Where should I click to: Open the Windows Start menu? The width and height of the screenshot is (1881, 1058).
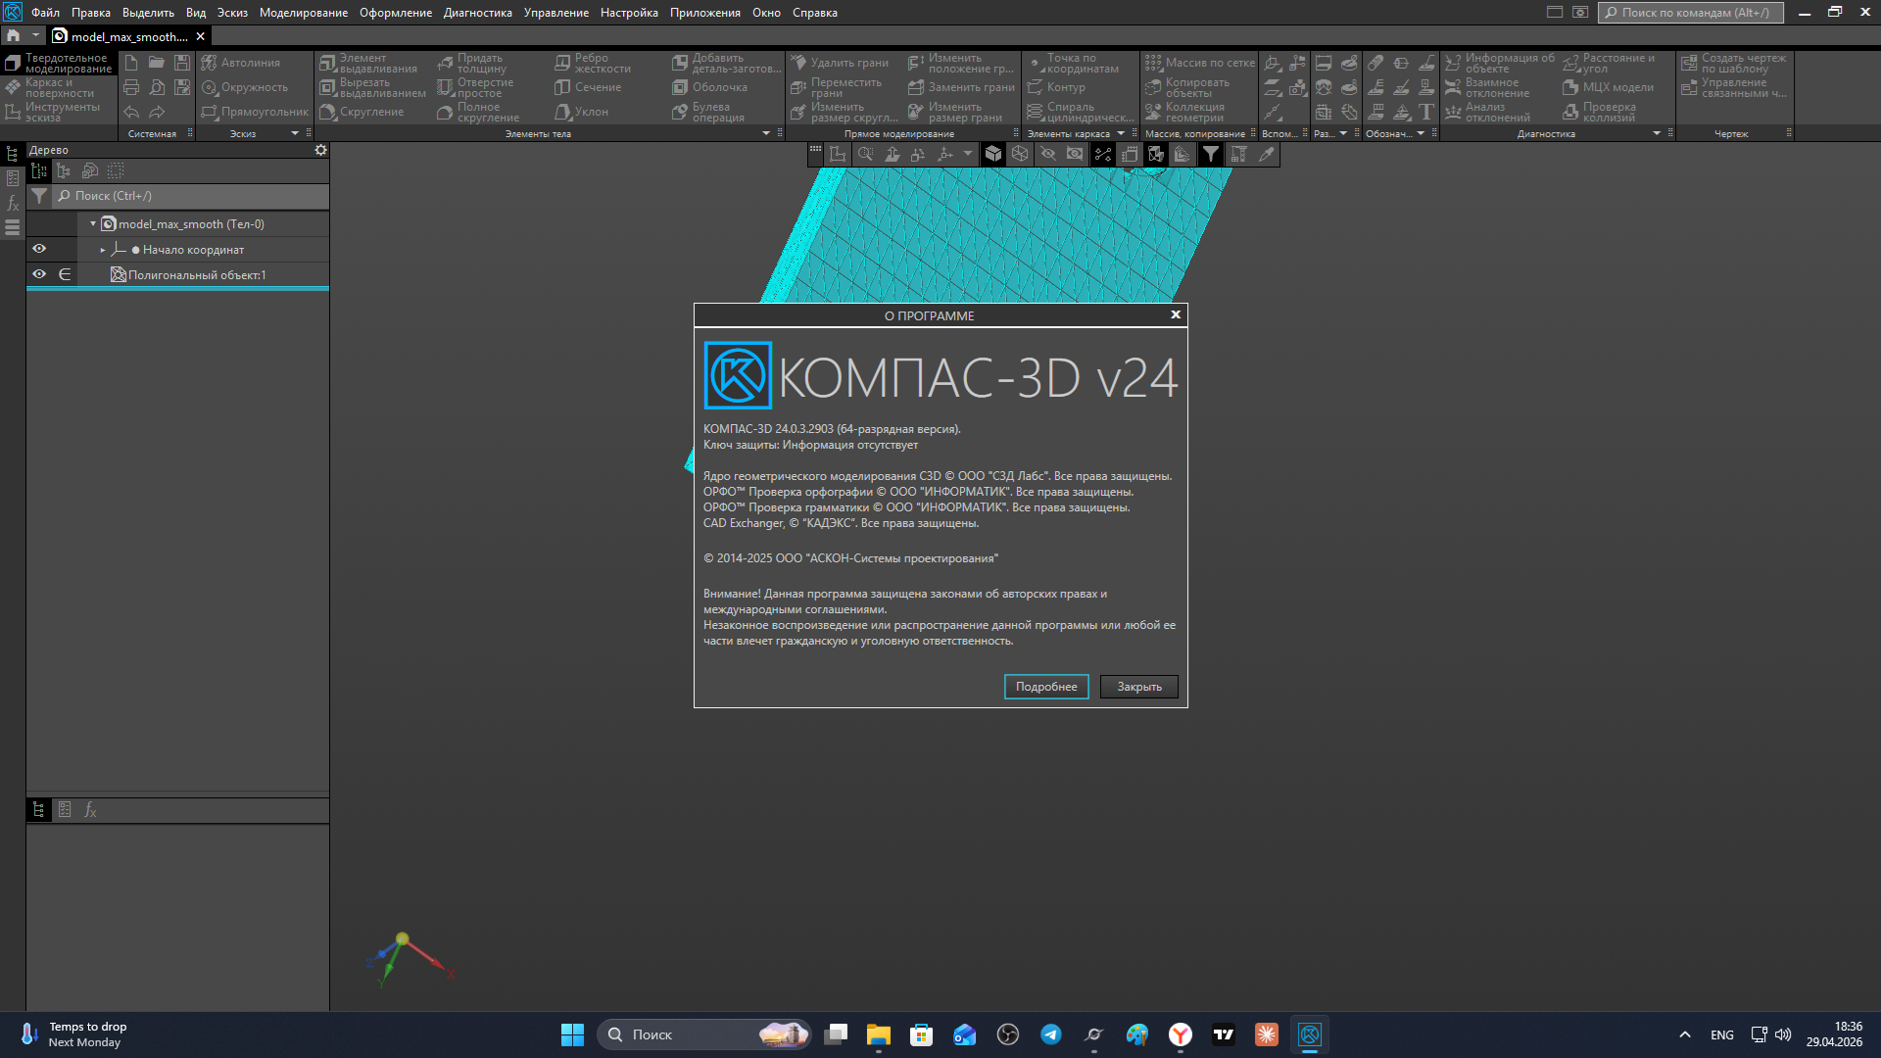click(x=572, y=1034)
